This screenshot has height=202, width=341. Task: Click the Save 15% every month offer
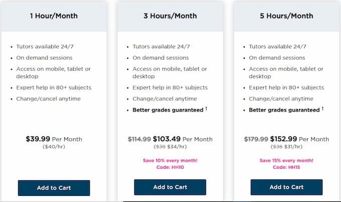tap(286, 160)
